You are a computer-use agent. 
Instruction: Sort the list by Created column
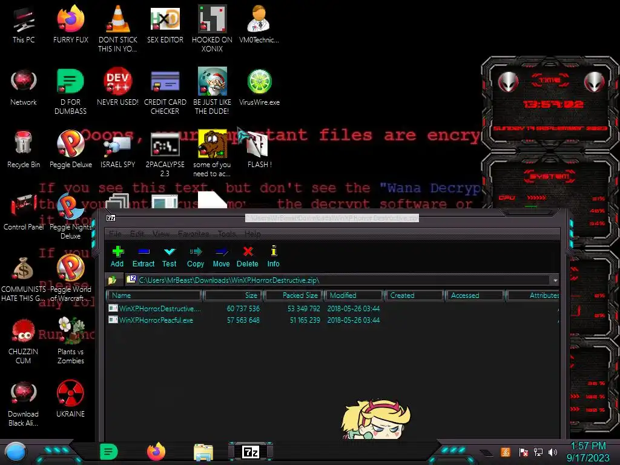(x=414, y=295)
